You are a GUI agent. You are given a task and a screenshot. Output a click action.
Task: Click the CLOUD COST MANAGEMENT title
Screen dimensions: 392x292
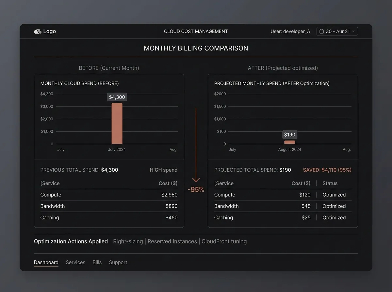196,31
